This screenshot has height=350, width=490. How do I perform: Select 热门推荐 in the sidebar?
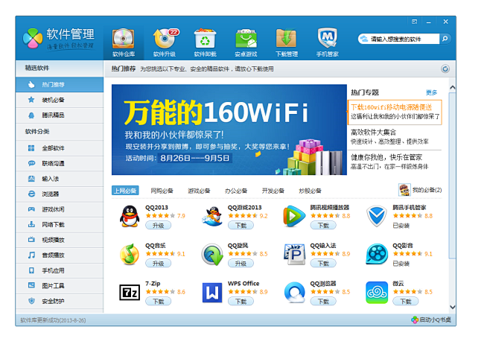[60, 85]
